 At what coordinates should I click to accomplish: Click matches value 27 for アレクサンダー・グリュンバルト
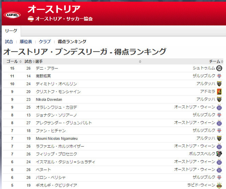tap(29, 123)
